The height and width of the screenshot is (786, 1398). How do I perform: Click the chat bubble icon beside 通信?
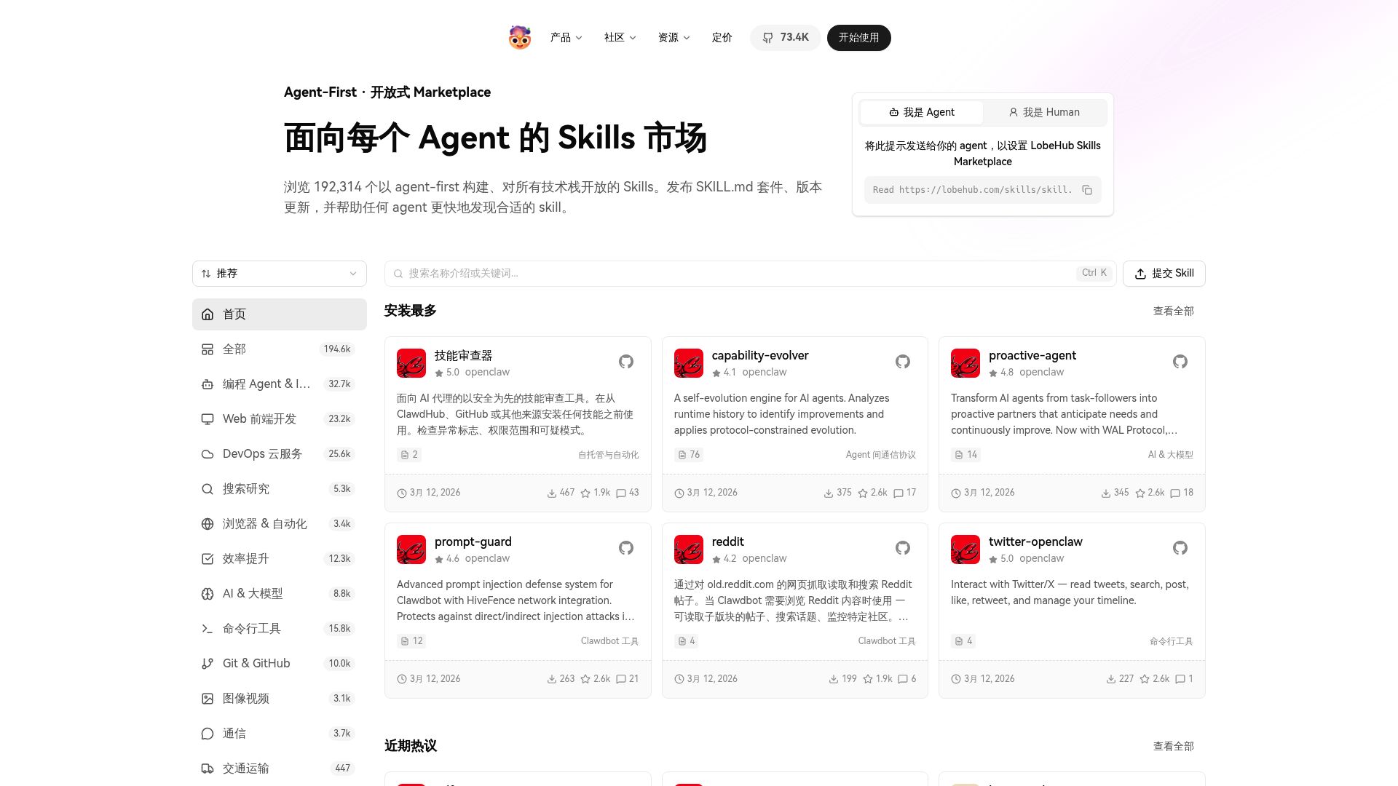[x=208, y=734]
